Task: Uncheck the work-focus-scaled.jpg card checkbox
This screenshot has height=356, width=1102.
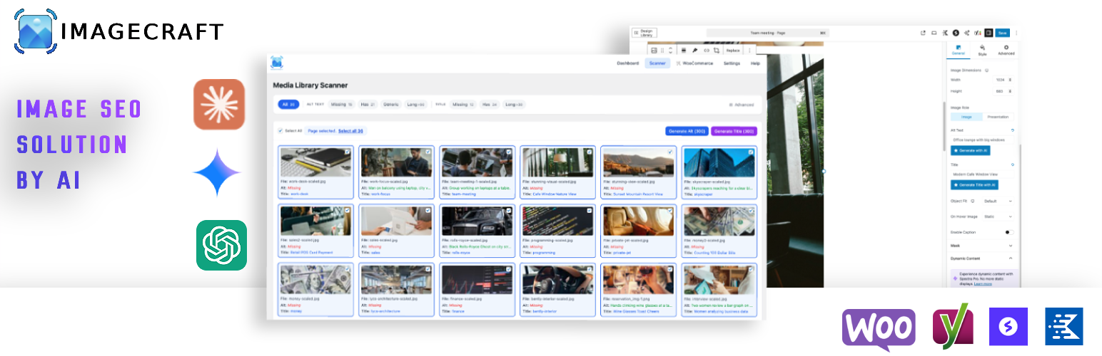Action: click(x=428, y=152)
